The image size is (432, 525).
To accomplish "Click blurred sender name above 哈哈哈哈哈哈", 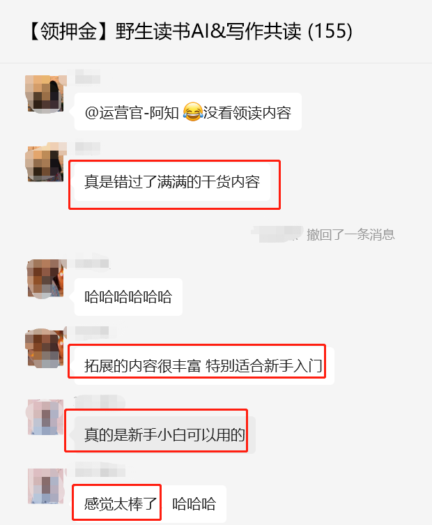I will tap(92, 263).
